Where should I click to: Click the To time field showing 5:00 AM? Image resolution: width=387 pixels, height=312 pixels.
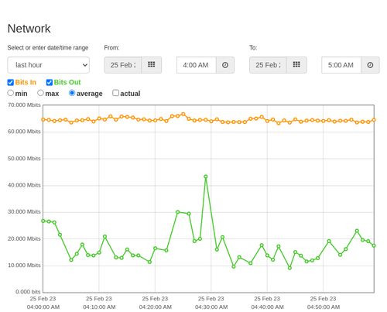click(341, 65)
